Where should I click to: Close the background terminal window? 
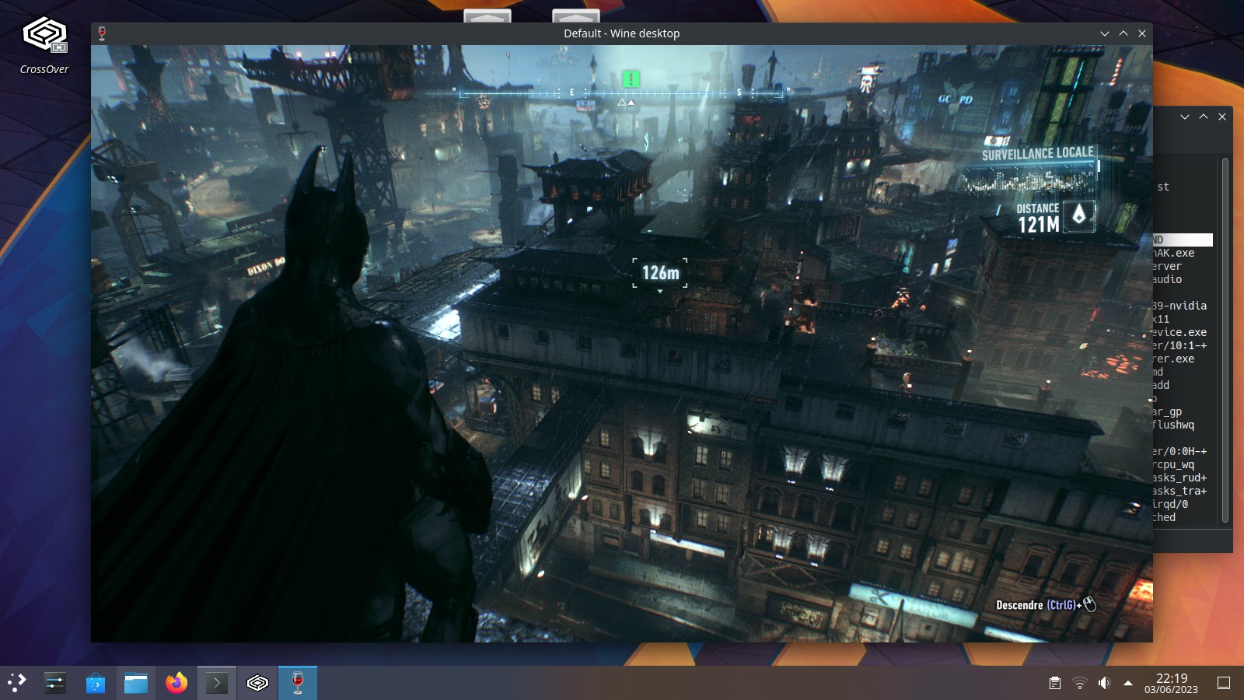click(x=1222, y=117)
